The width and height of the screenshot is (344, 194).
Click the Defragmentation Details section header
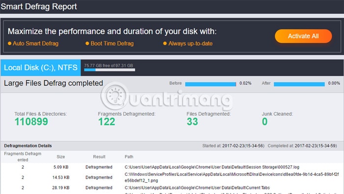click(28, 146)
